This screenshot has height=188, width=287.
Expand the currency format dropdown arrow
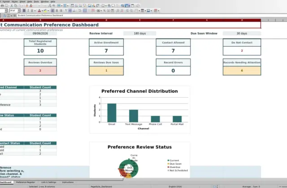(x=101, y=11)
